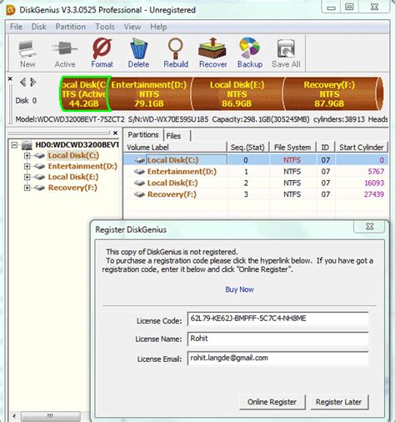Click drive icon beside Local Disk(E:) in tree
Image resolution: width=395 pixels, height=422 pixels.
39,177
